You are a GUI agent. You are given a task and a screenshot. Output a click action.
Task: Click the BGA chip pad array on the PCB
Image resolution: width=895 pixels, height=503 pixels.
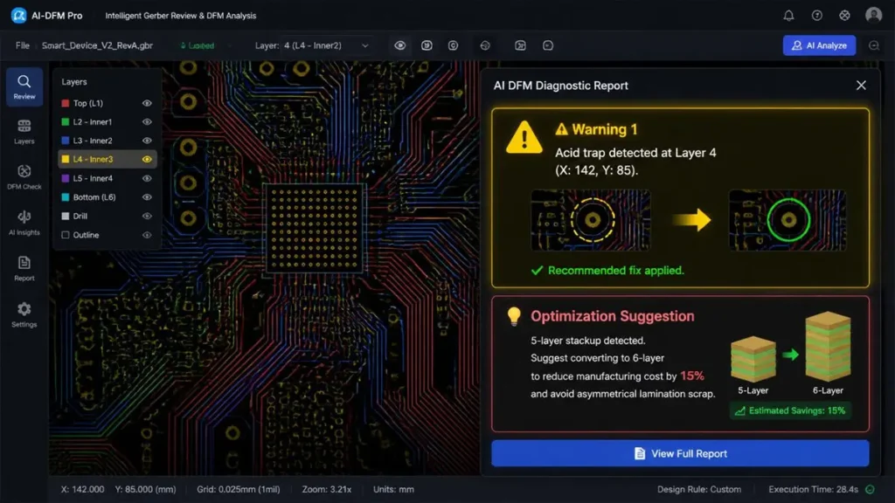point(315,228)
